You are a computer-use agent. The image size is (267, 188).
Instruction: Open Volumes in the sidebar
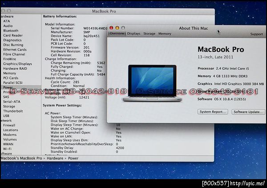(x=10, y=139)
